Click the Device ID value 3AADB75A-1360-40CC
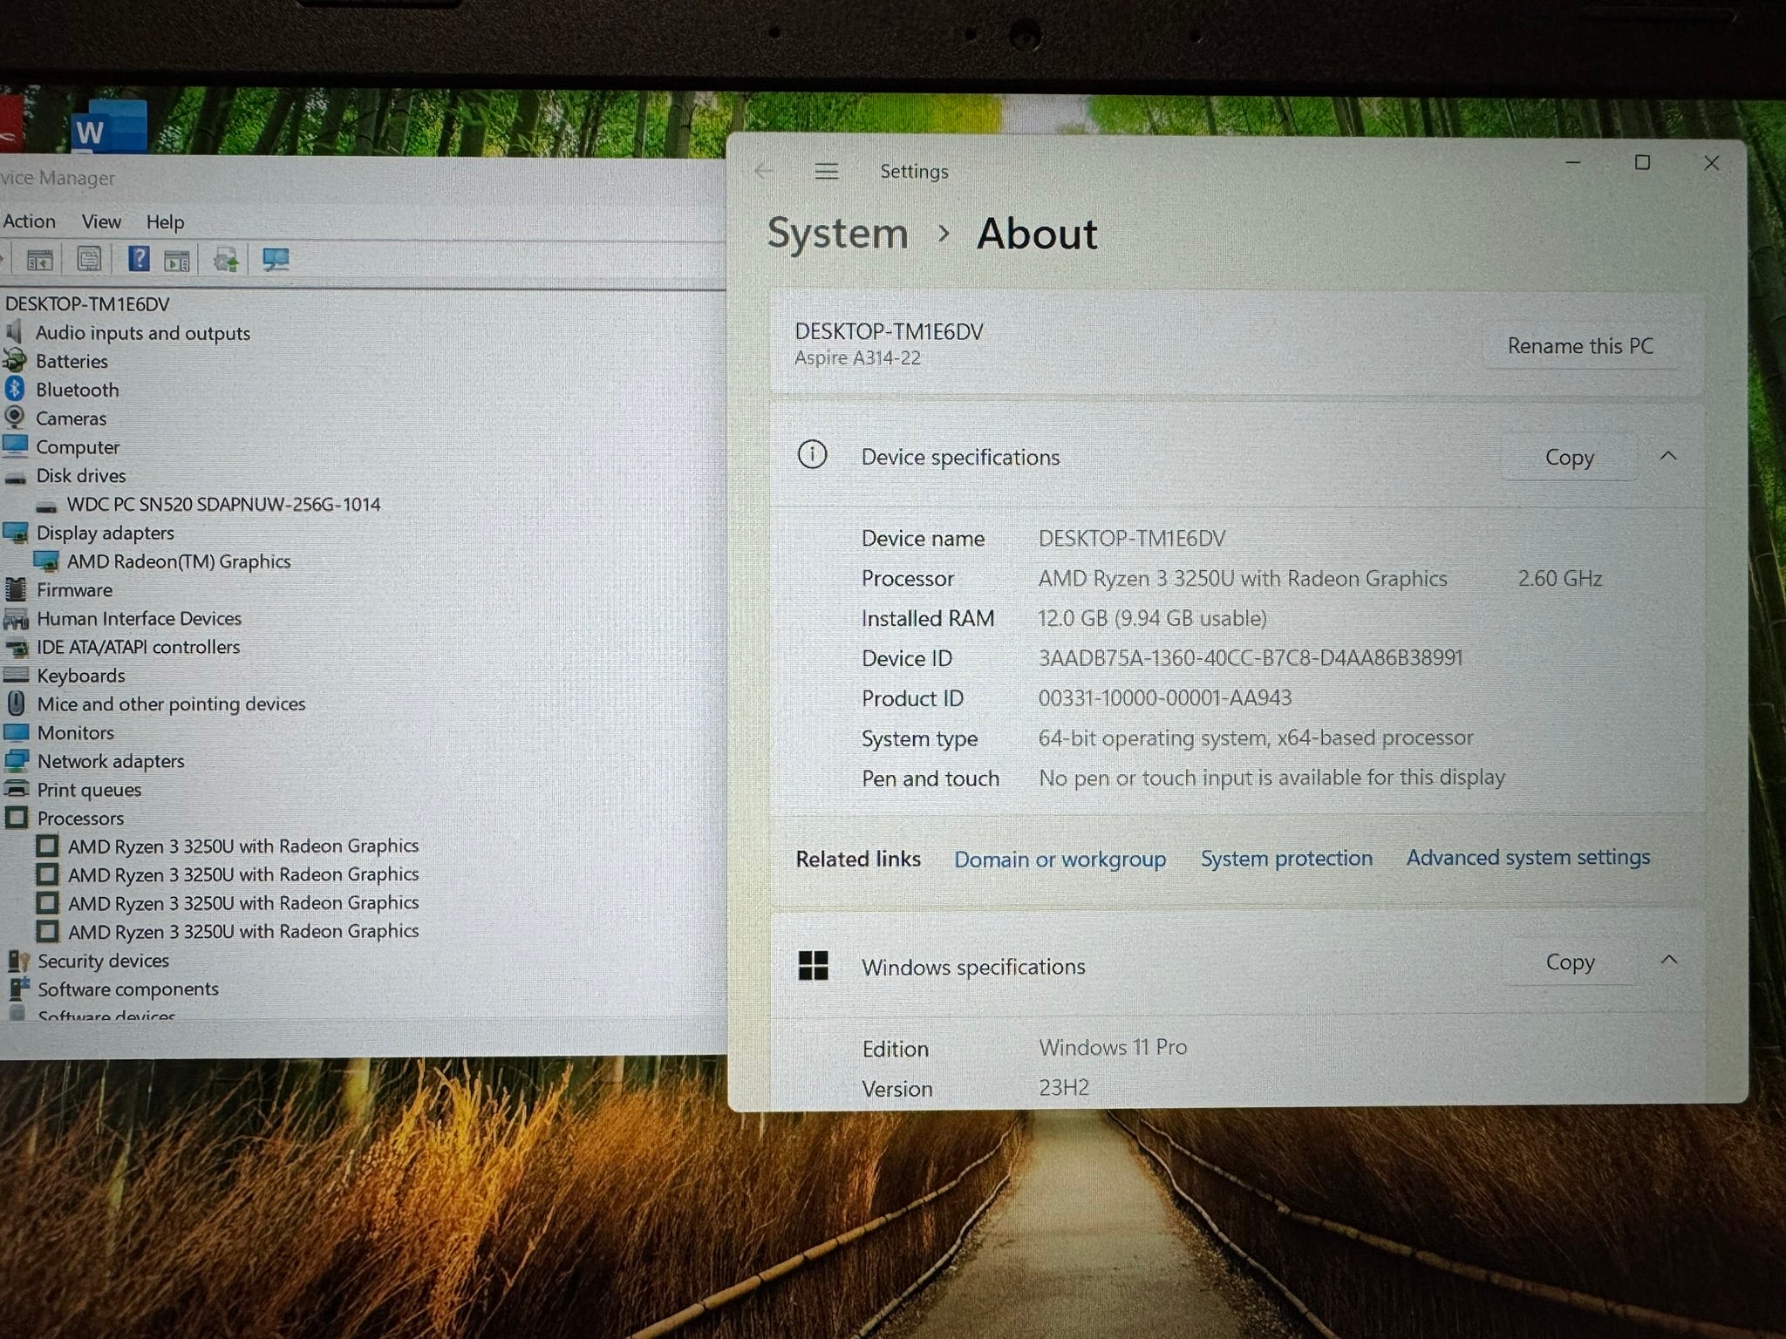 pos(1250,658)
